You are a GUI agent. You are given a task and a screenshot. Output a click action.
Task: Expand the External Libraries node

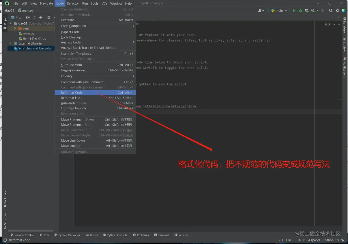click(11, 43)
